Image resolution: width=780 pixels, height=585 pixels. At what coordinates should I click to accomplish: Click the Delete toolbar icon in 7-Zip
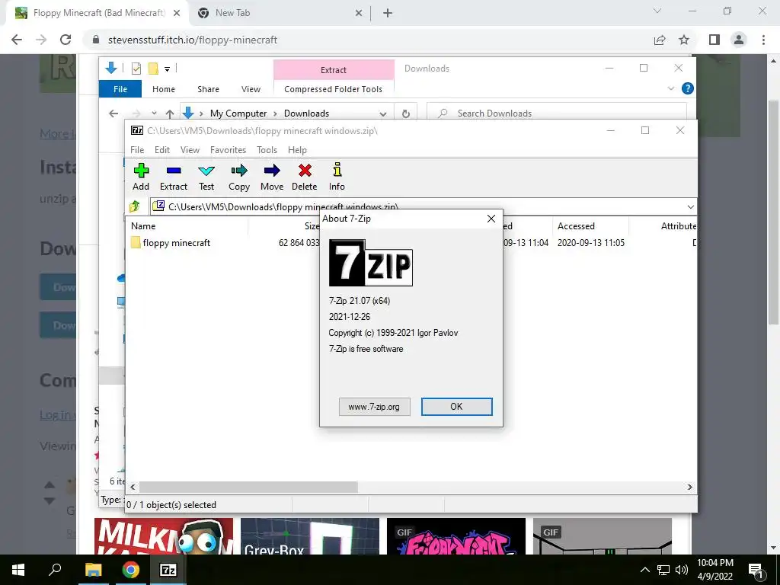(x=305, y=177)
